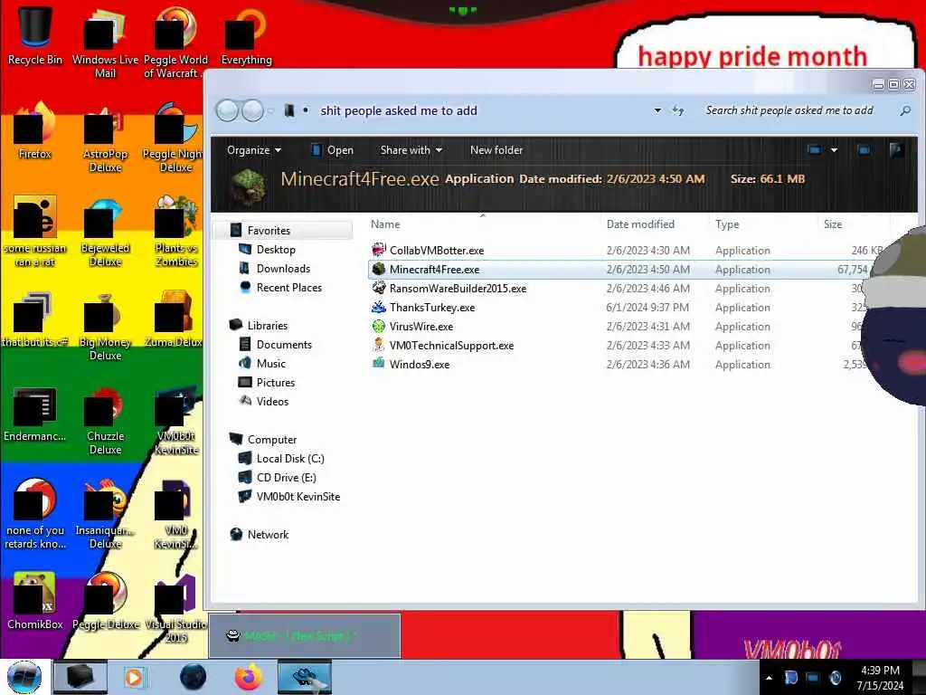Select the Everything desktop shortcut
Image resolution: width=926 pixels, height=695 pixels.
point(246,35)
